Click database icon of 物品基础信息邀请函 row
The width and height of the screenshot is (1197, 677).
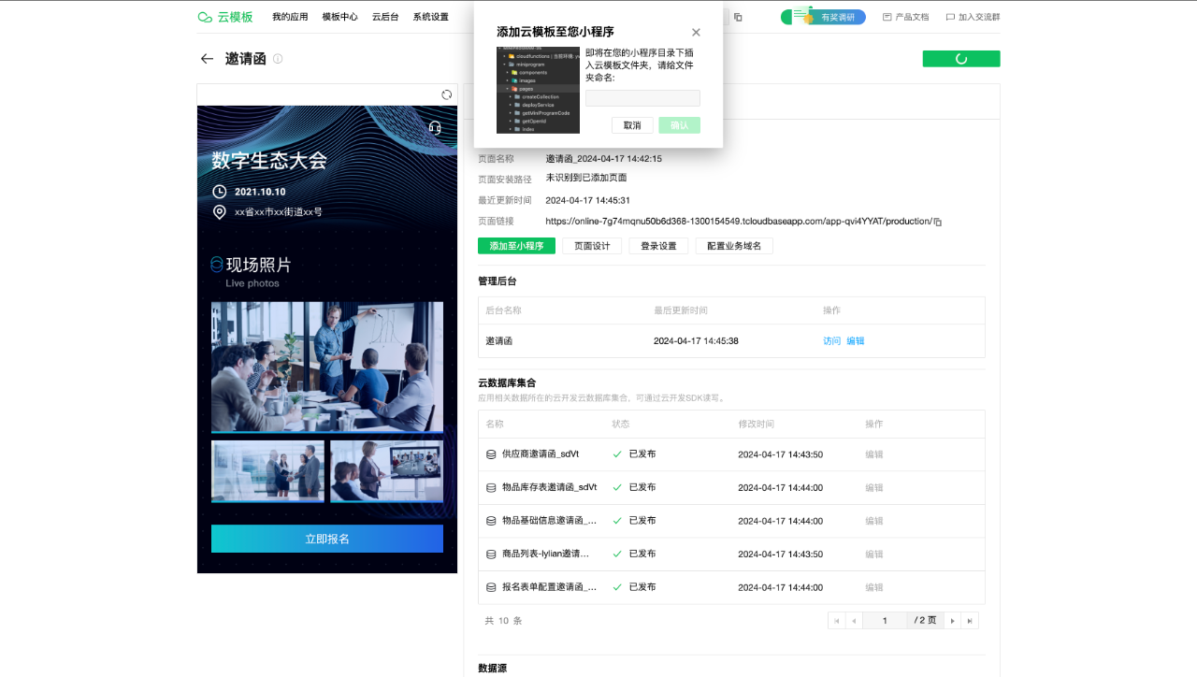coord(491,521)
